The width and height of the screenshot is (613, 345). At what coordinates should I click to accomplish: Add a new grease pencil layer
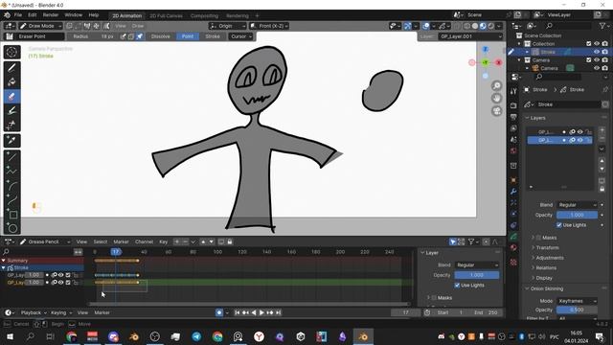point(602,130)
